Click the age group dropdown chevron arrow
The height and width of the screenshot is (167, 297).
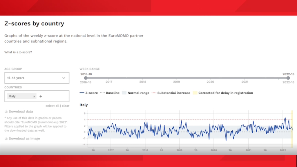tap(64, 78)
